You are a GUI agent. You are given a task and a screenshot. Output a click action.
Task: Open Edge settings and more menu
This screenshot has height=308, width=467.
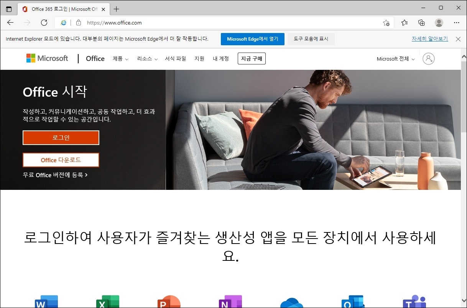click(x=457, y=23)
